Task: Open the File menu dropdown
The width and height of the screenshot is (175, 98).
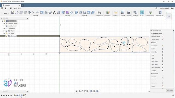Action: point(6,8)
